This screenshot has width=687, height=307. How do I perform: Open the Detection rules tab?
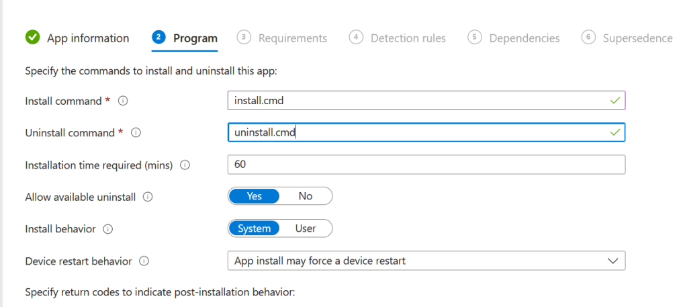(x=408, y=38)
